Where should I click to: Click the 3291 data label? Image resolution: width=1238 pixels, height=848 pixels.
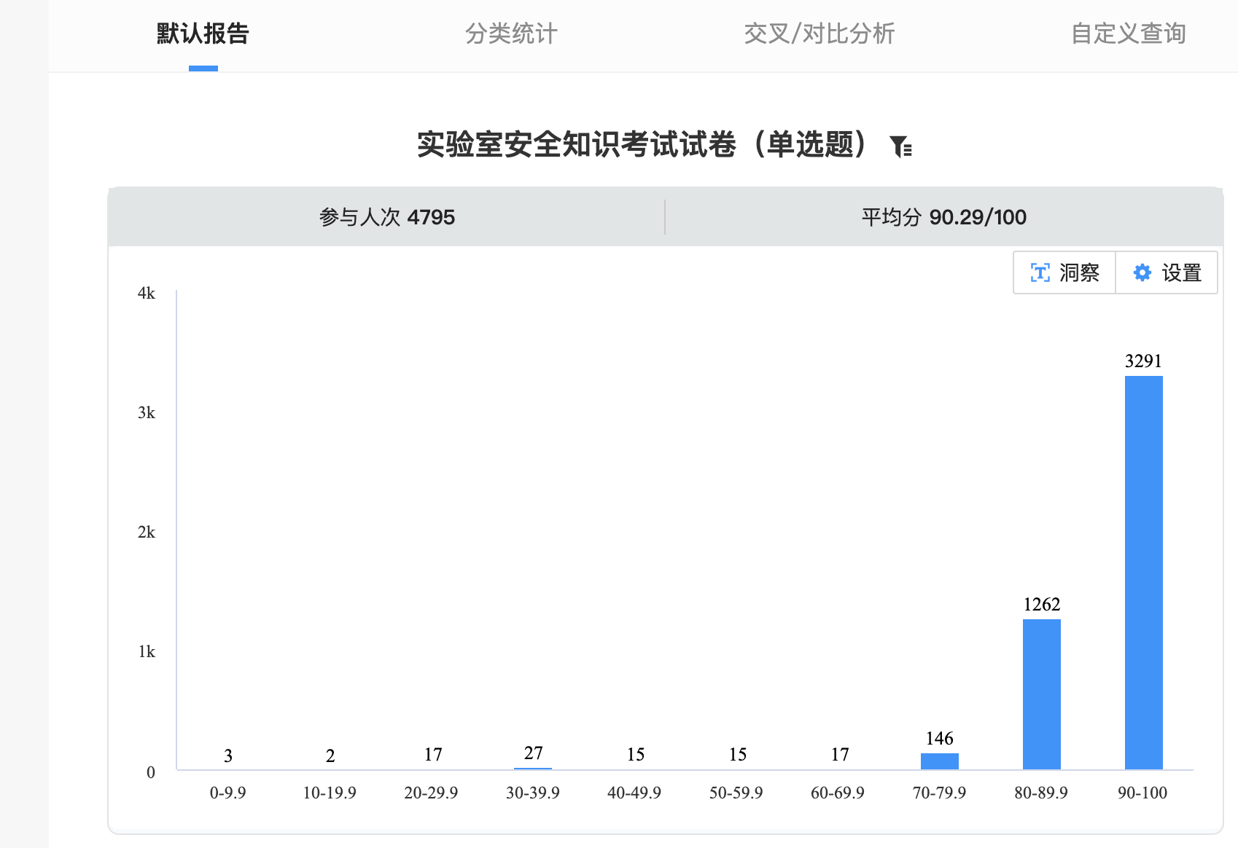coord(1143,361)
